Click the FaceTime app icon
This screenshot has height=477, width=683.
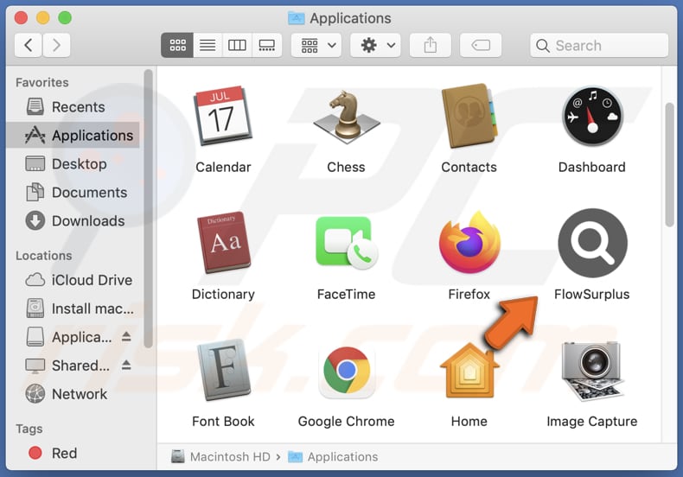[x=347, y=243]
